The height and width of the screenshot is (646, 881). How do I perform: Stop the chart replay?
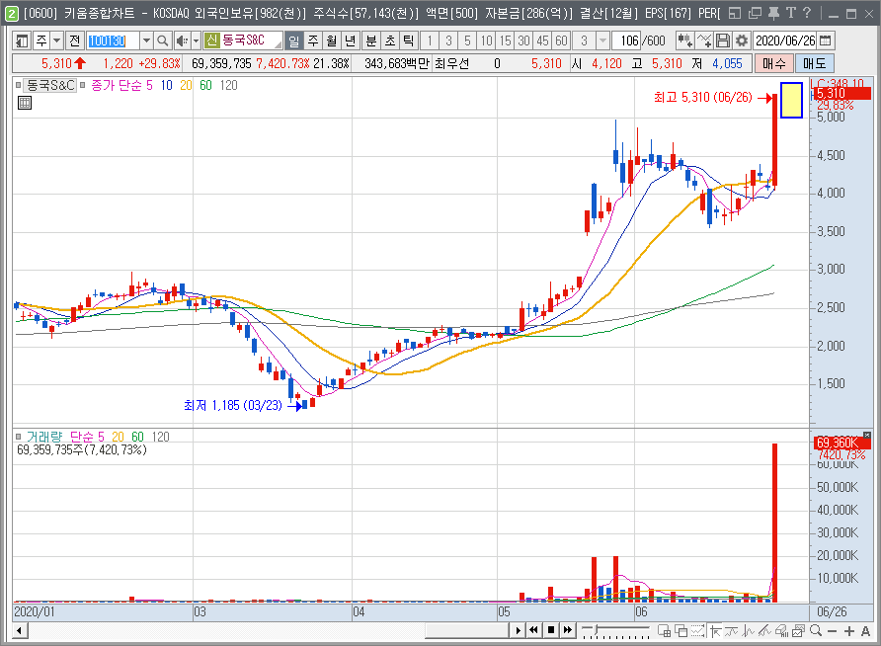click(x=551, y=630)
